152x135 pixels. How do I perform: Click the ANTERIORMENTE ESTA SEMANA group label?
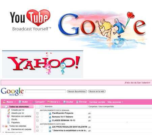click(54, 110)
